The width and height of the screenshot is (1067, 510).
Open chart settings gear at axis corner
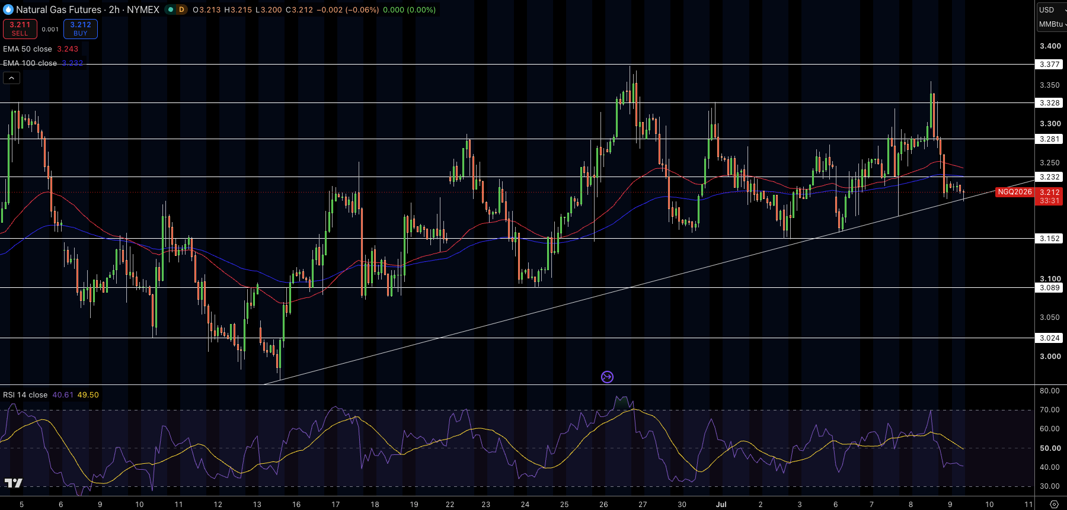pos(1054,504)
